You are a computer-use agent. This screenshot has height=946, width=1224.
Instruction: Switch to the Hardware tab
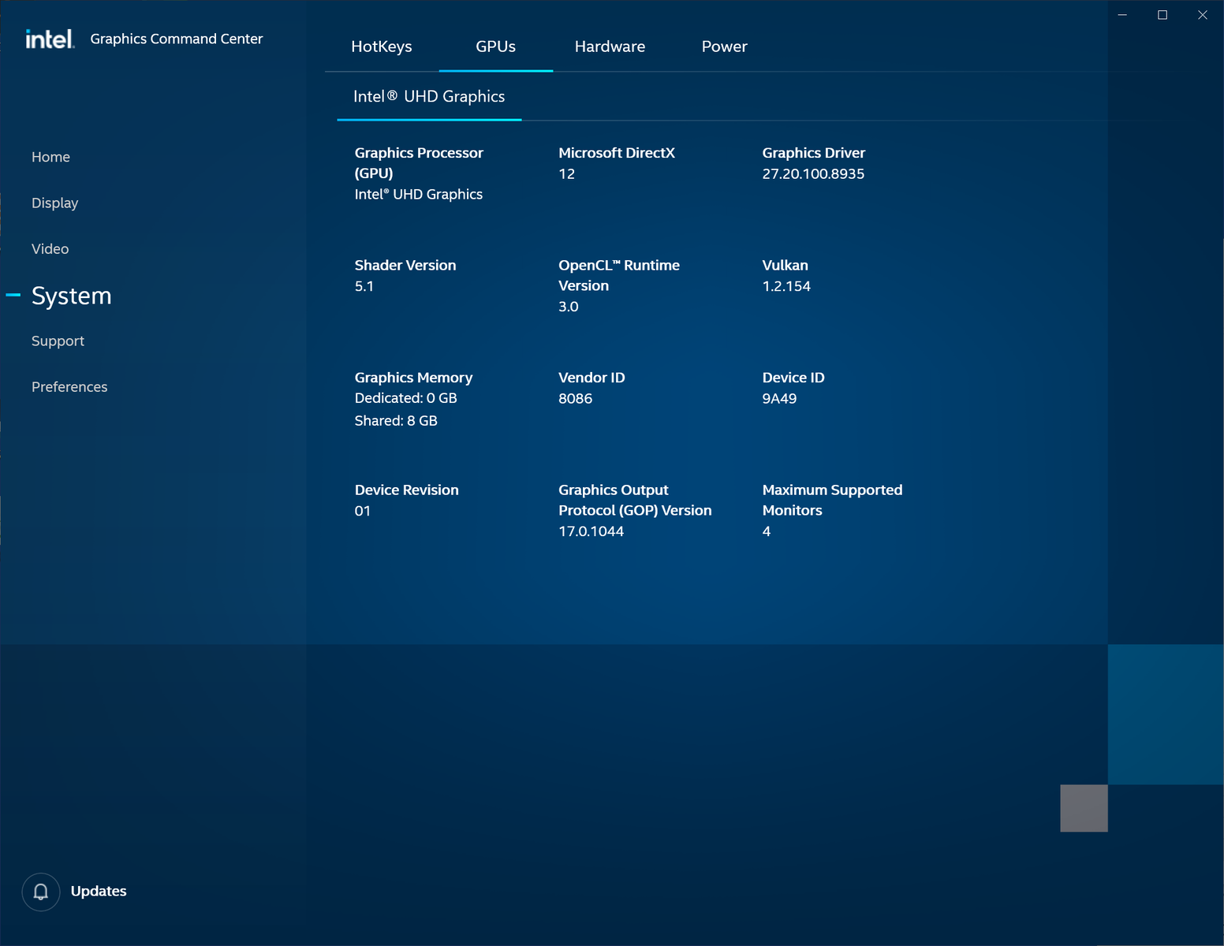[x=610, y=47]
